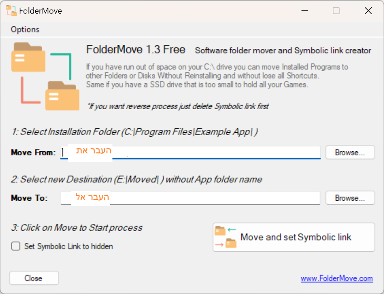The image size is (384, 294).
Task: Click the 'Move To:' label
Action: click(x=29, y=198)
